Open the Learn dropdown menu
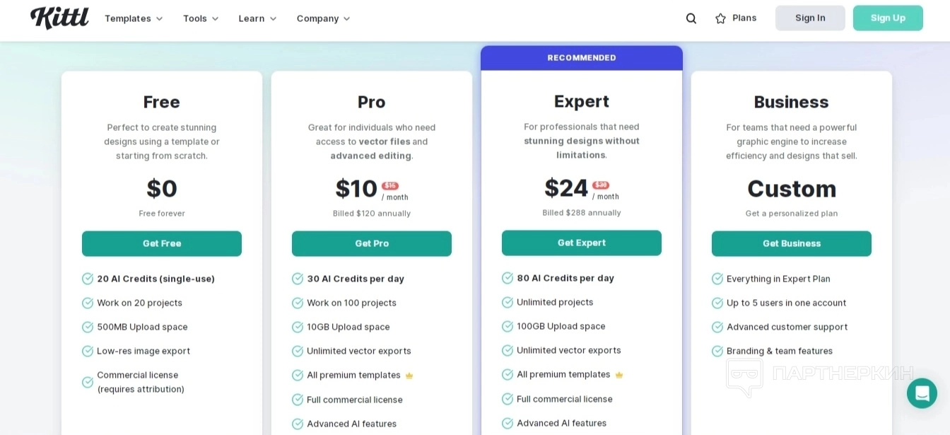Image resolution: width=950 pixels, height=435 pixels. 257,18
